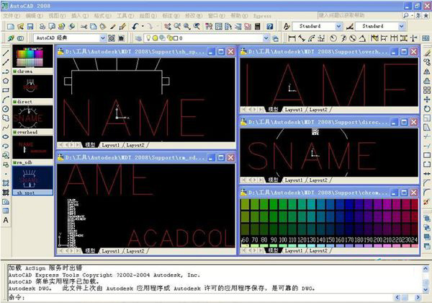Select the Mirror tool in modify toolbar
The height and width of the screenshot is (303, 432).
(x=427, y=71)
